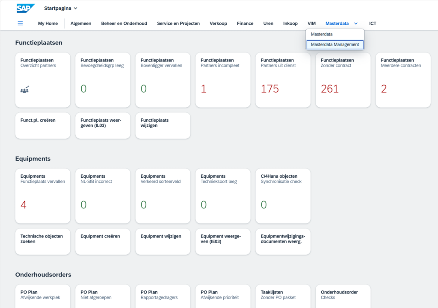
Task: Open the Technische objecten zoeken tile
Action: tap(43, 242)
